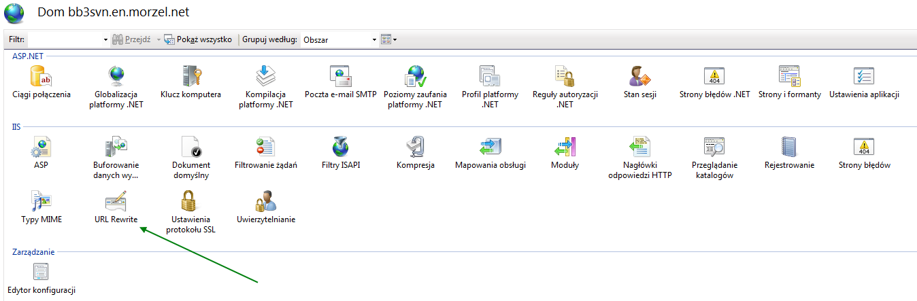Open Ustawienia protokołu SSL
Image resolution: width=917 pixels, height=301 pixels.
tap(190, 213)
